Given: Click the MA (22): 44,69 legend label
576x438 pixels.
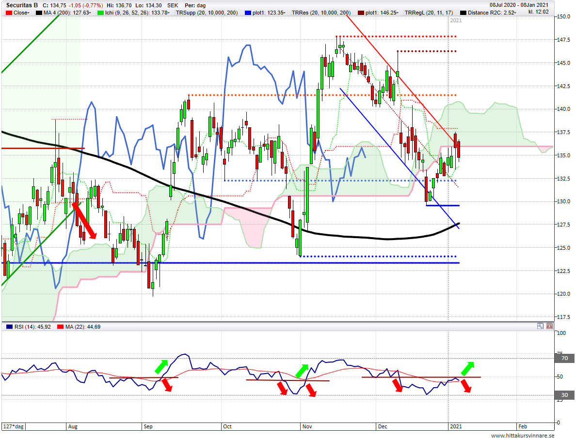Looking at the screenshot, I should (83, 327).
